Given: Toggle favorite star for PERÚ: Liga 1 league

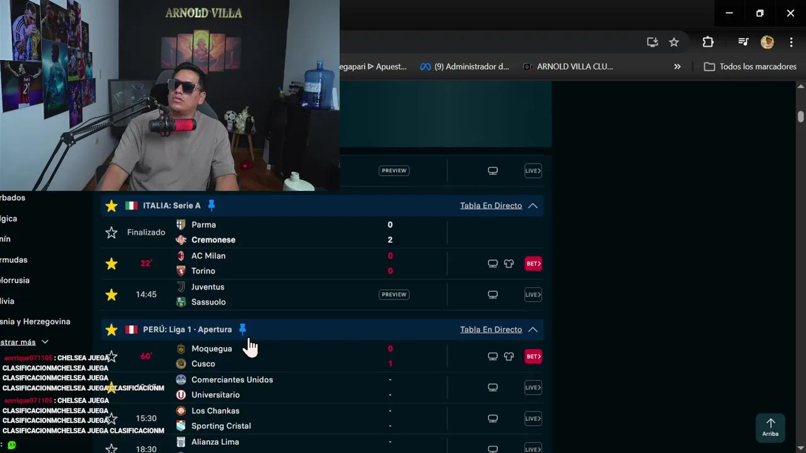Looking at the screenshot, I should click(x=111, y=330).
